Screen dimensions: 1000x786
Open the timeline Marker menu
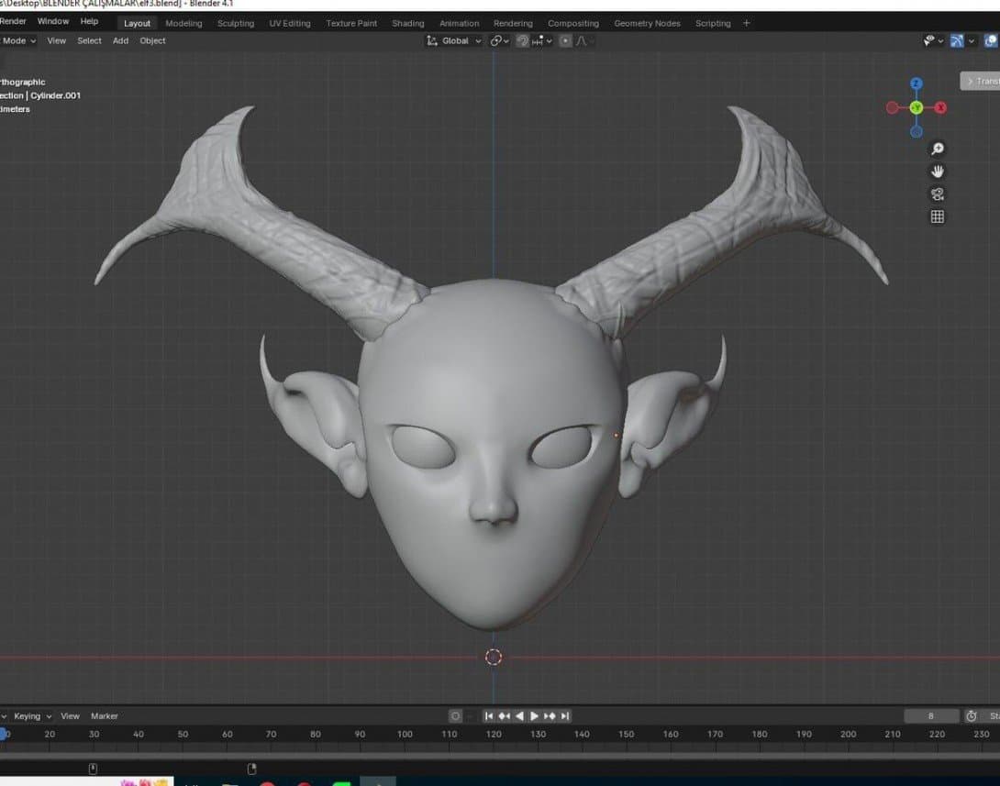(x=105, y=716)
